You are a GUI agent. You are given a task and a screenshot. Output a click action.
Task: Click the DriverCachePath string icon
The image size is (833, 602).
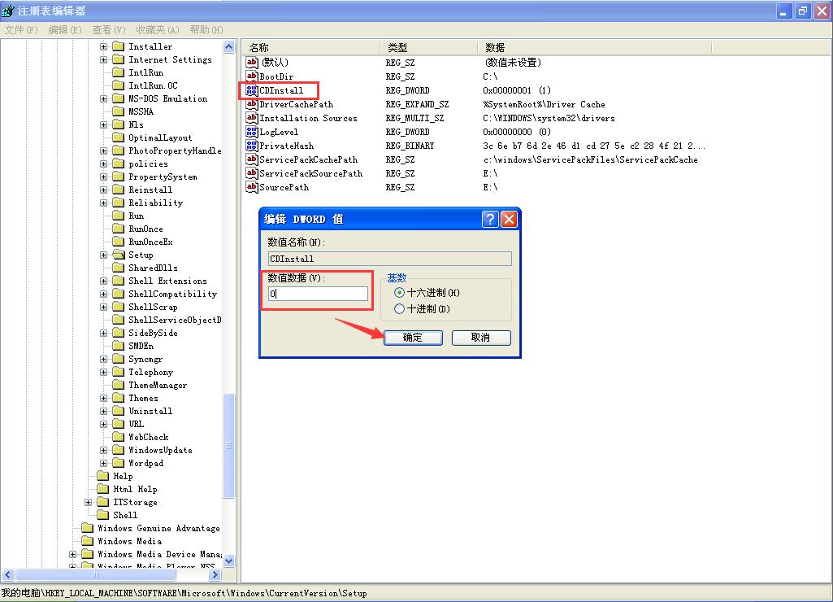click(252, 104)
